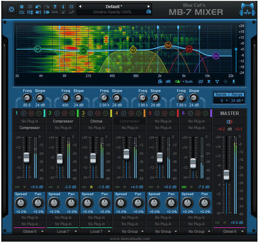Click the Master stereo link rings icon
The height and width of the screenshot is (243, 260).
pos(229,122)
